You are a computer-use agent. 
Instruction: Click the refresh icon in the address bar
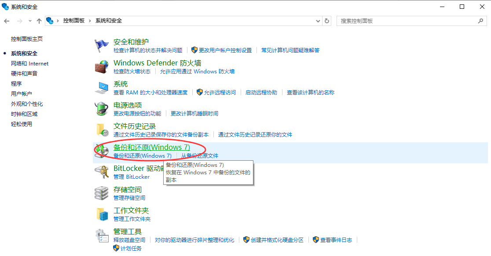[x=326, y=21]
